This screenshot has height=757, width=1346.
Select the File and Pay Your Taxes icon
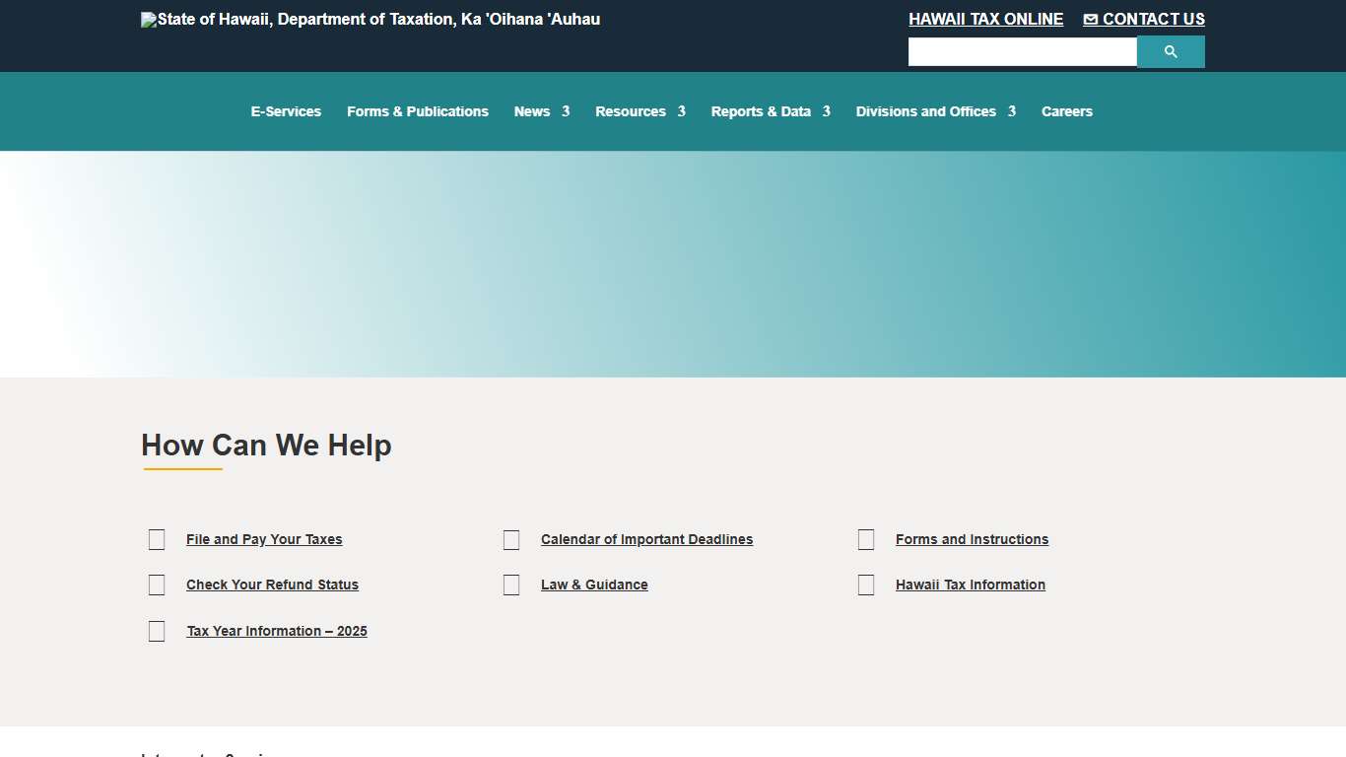tap(156, 539)
